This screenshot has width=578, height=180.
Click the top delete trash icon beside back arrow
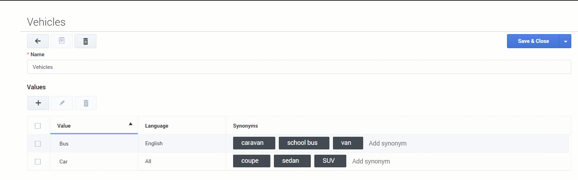85,41
